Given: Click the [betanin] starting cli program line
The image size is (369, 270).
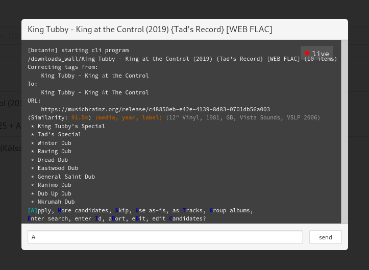Looking at the screenshot, I should (78, 51).
